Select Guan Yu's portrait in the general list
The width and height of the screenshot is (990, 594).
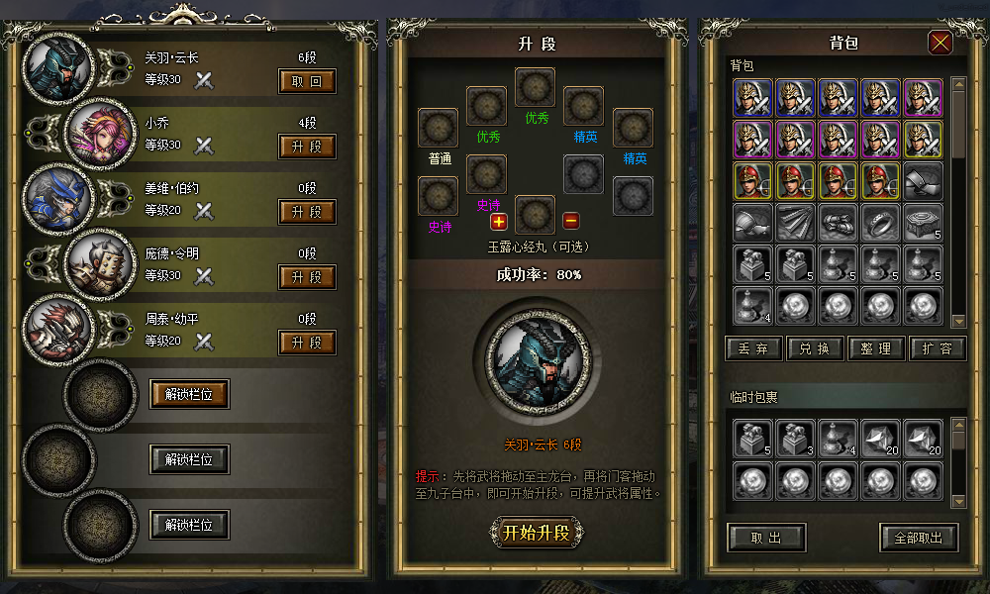58,69
